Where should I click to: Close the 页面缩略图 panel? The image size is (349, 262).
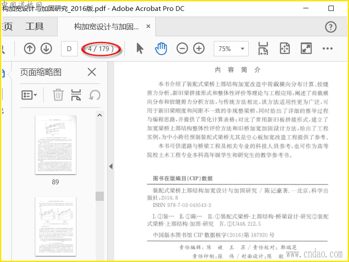[x=92, y=72]
